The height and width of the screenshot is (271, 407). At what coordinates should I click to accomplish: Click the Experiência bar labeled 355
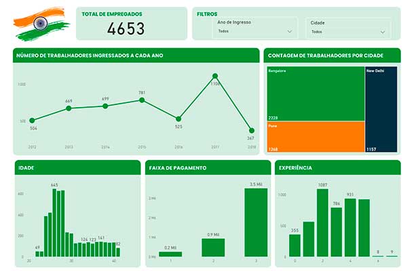click(294, 246)
